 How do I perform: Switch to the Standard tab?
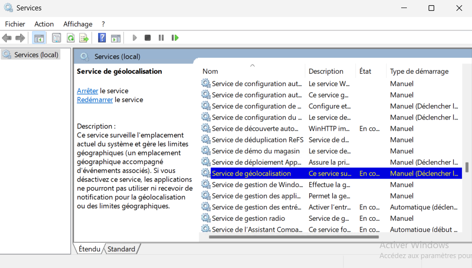point(121,249)
